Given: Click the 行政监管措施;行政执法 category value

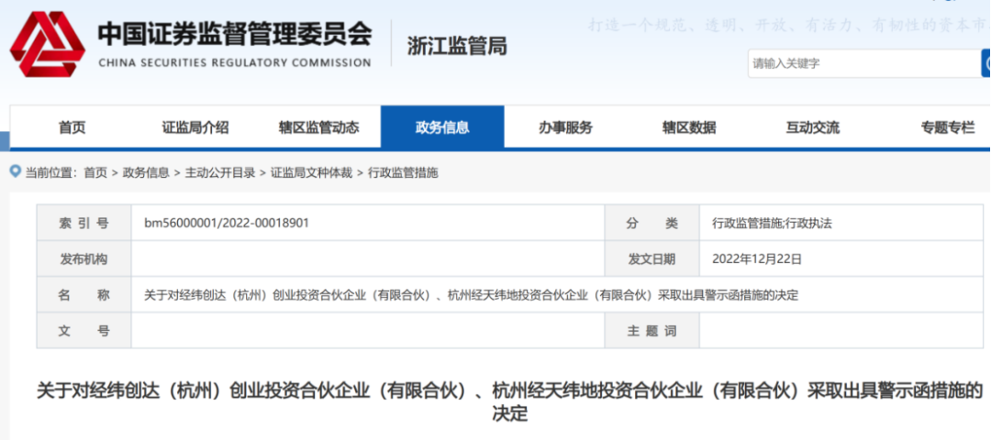Looking at the screenshot, I should pos(773,223).
